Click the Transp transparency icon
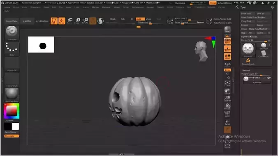Screen dimensions: 278x156 227,122
